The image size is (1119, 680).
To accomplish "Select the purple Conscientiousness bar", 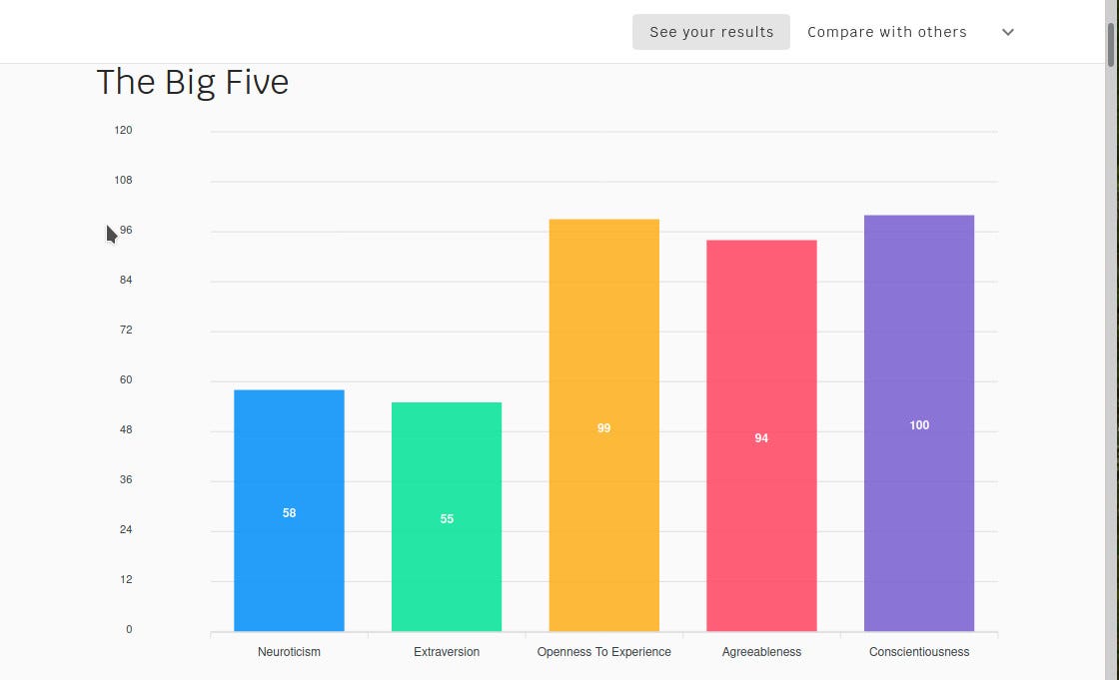I will tap(919, 423).
